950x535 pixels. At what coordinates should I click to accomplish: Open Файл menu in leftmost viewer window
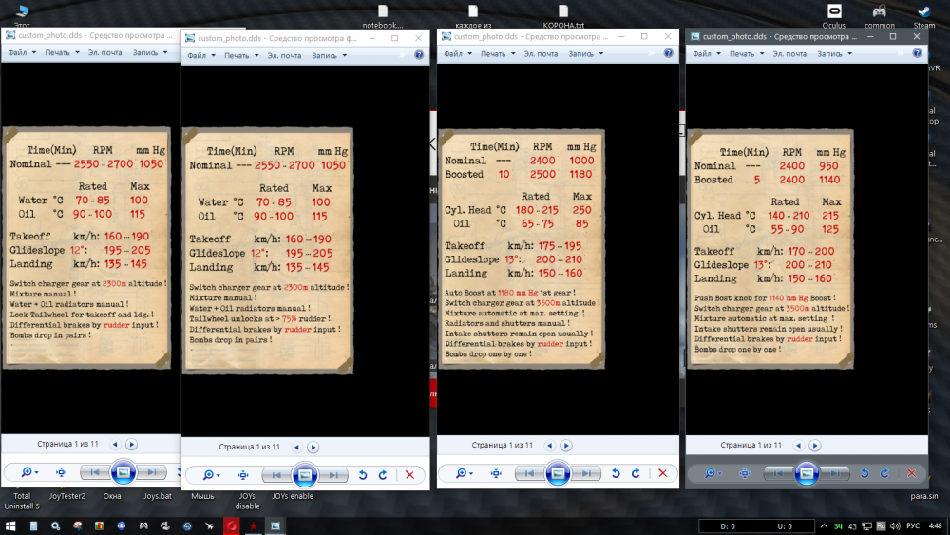pos(22,52)
